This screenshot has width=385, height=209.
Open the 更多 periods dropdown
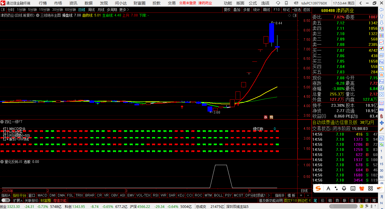[124, 10]
